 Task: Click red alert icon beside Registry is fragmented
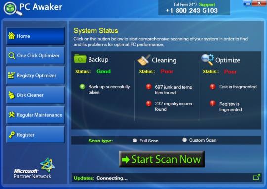pyautogui.click(x=212, y=103)
